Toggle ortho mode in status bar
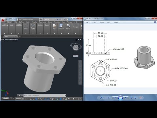The image size is (157, 118). click(33, 99)
